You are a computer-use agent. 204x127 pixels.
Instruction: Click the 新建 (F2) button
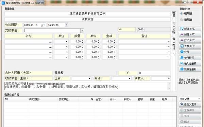190,29
